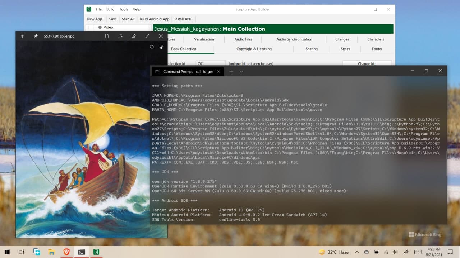Click the blue arrow app icon on the taskbar
460x258 pixels.
[37, 252]
